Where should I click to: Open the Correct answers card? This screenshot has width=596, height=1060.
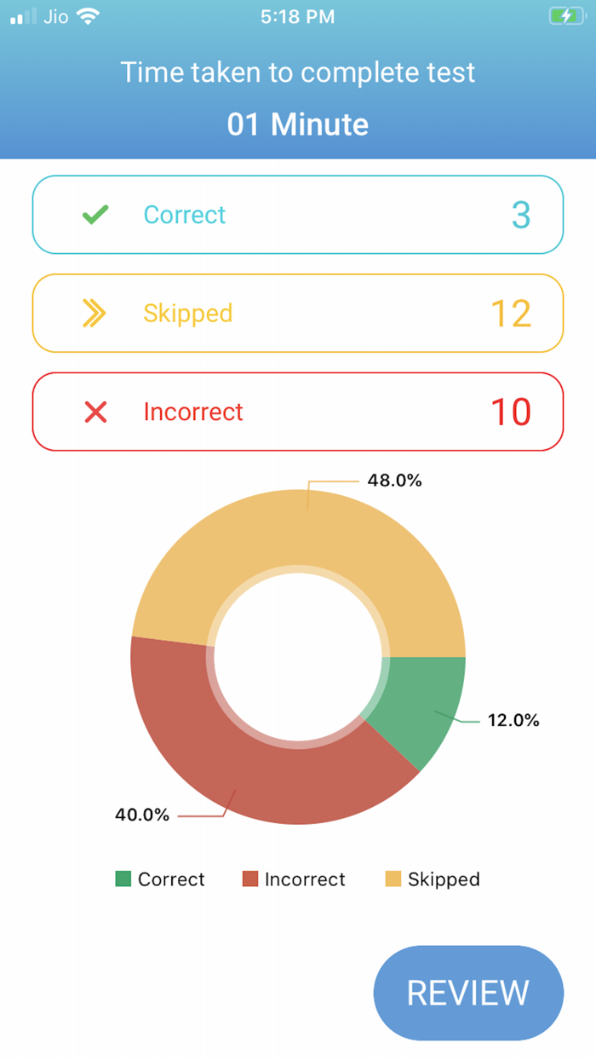298,215
